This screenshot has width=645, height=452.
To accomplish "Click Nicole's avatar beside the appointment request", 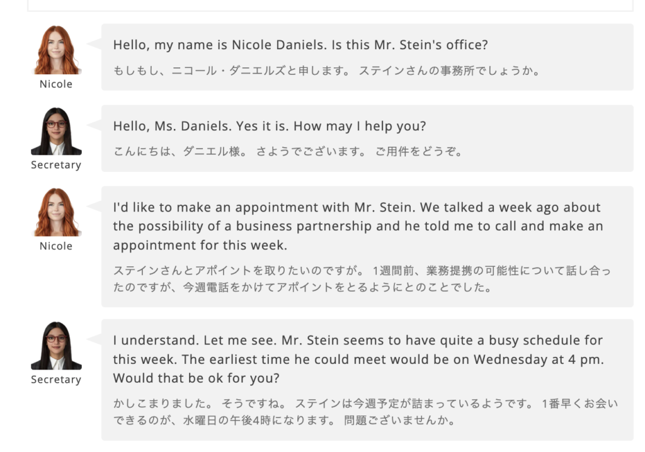I will pos(56,213).
